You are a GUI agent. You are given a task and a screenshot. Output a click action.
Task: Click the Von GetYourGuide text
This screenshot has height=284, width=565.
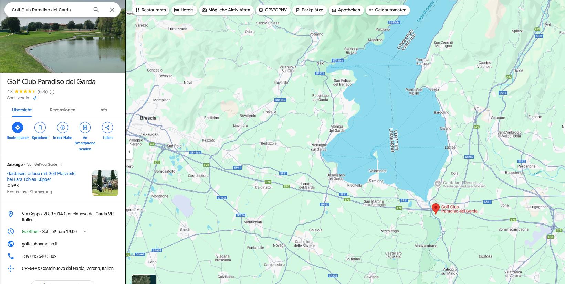tap(42, 164)
